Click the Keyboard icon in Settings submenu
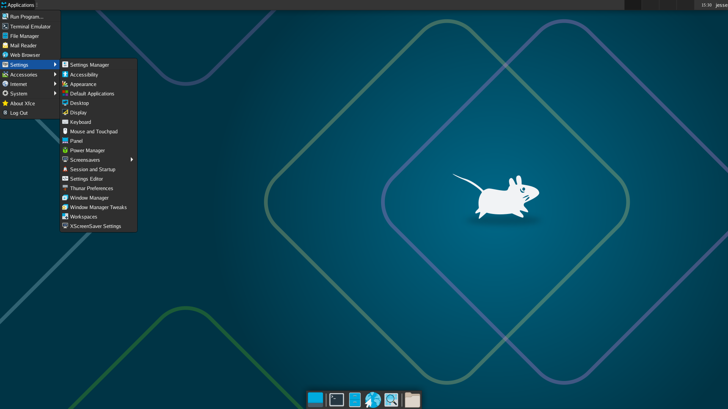The width and height of the screenshot is (728, 409). point(65,122)
